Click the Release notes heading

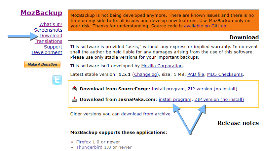[238, 123]
